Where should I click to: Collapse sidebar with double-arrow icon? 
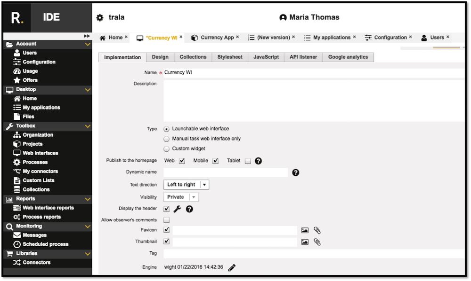click(87, 36)
